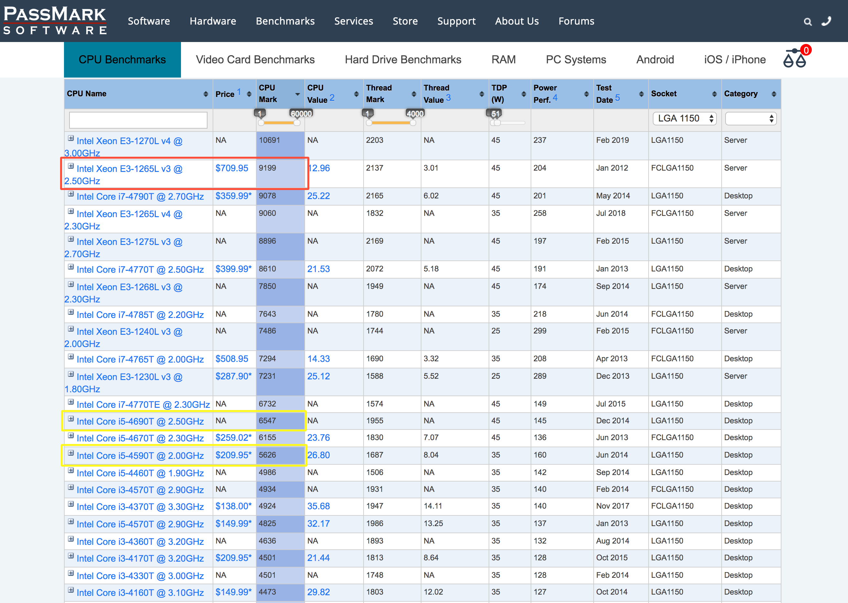Click plus icon beside Intel Core i5-4590T

coord(71,453)
